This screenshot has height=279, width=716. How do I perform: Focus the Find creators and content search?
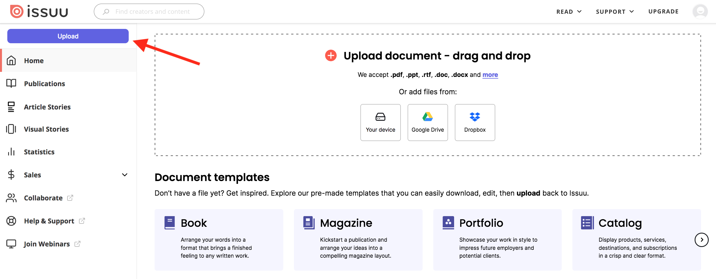click(149, 12)
